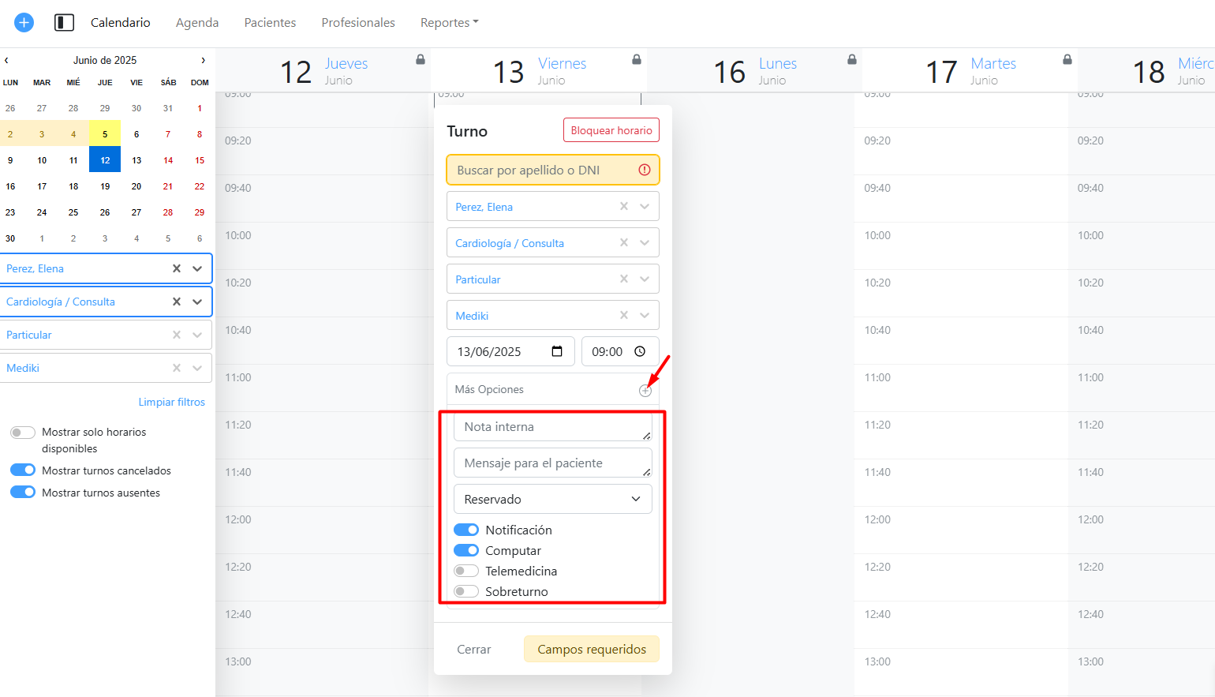Viewport: 1215px width, 697px height.
Task: Enable the Telemedicina toggle
Action: tap(466, 571)
